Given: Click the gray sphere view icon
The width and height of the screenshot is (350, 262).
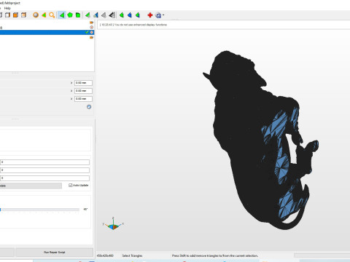Looking at the screenshot, I should point(36,15).
